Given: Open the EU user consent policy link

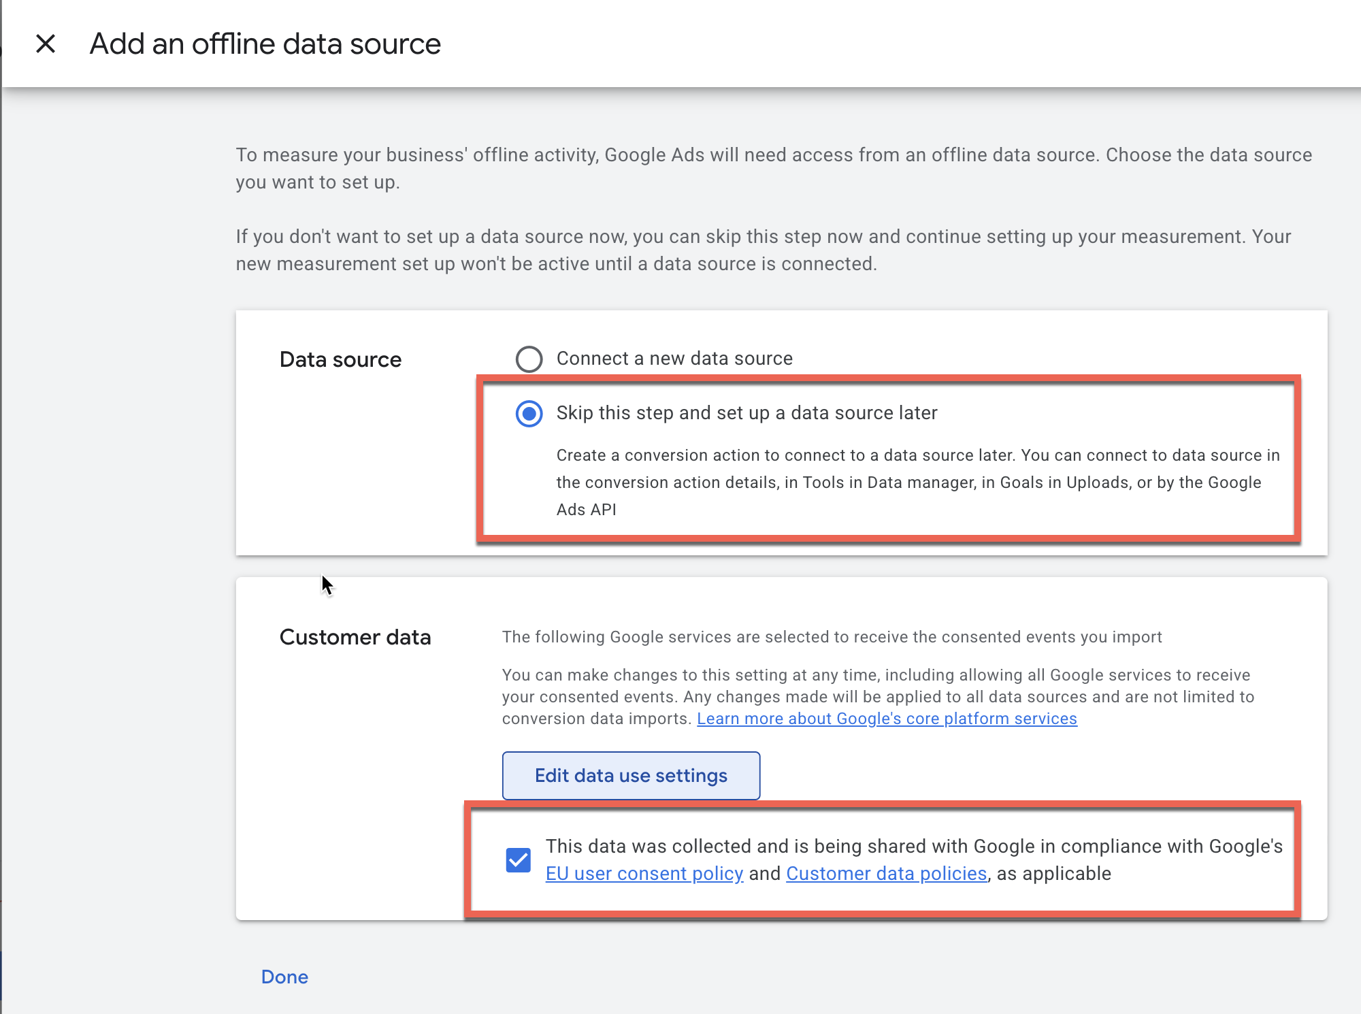Looking at the screenshot, I should click(x=644, y=874).
